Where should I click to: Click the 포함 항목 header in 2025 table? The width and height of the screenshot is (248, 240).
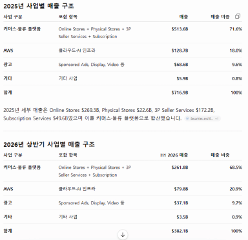(68, 17)
